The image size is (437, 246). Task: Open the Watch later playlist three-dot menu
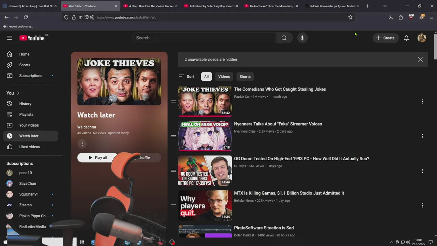coord(82,143)
